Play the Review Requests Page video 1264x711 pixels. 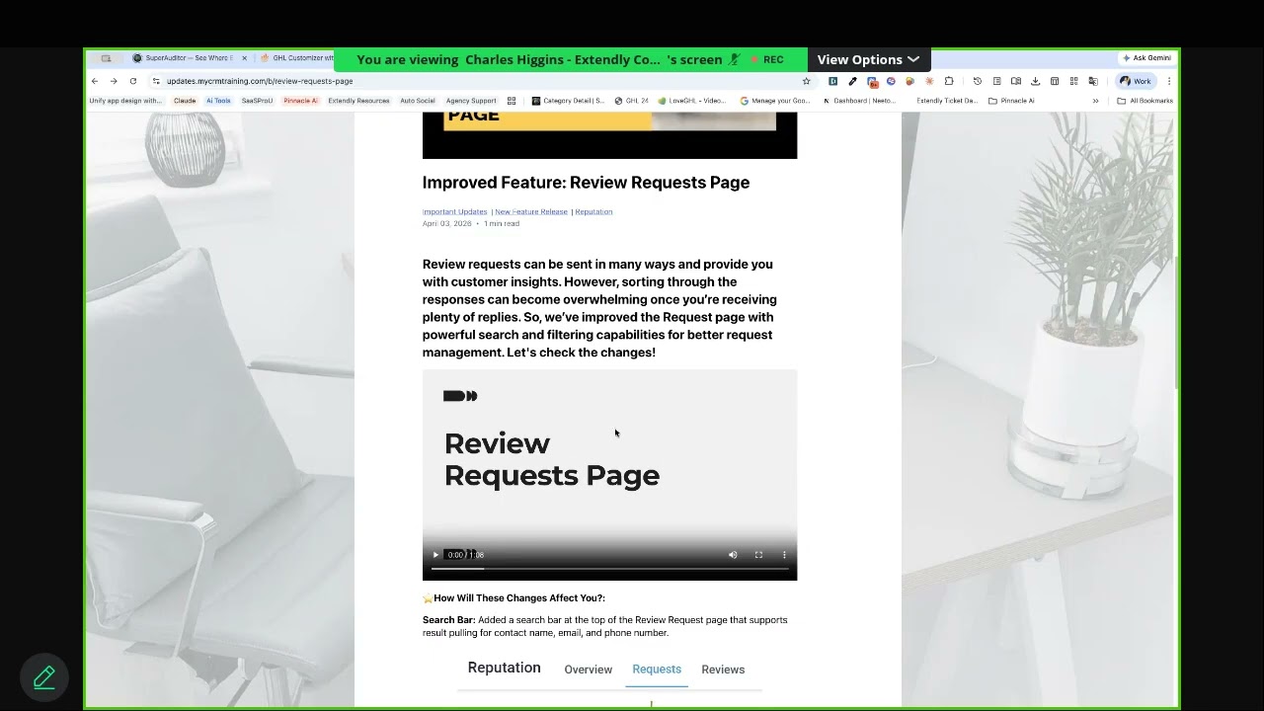[x=435, y=555]
